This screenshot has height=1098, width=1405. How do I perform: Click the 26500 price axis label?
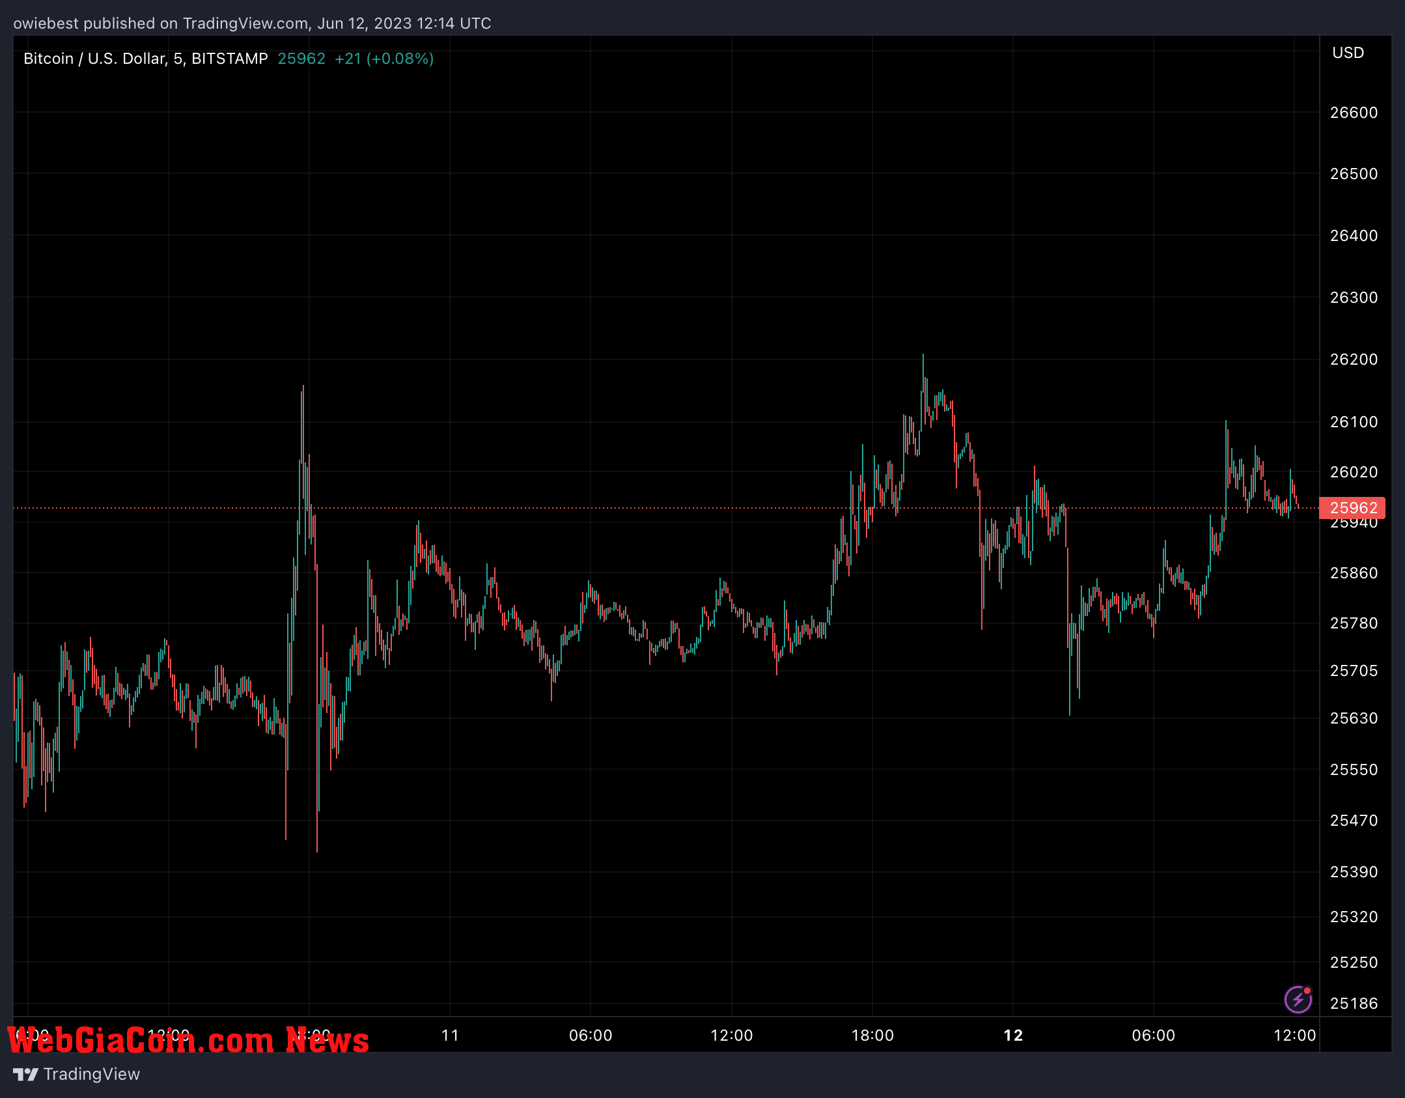pos(1354,174)
